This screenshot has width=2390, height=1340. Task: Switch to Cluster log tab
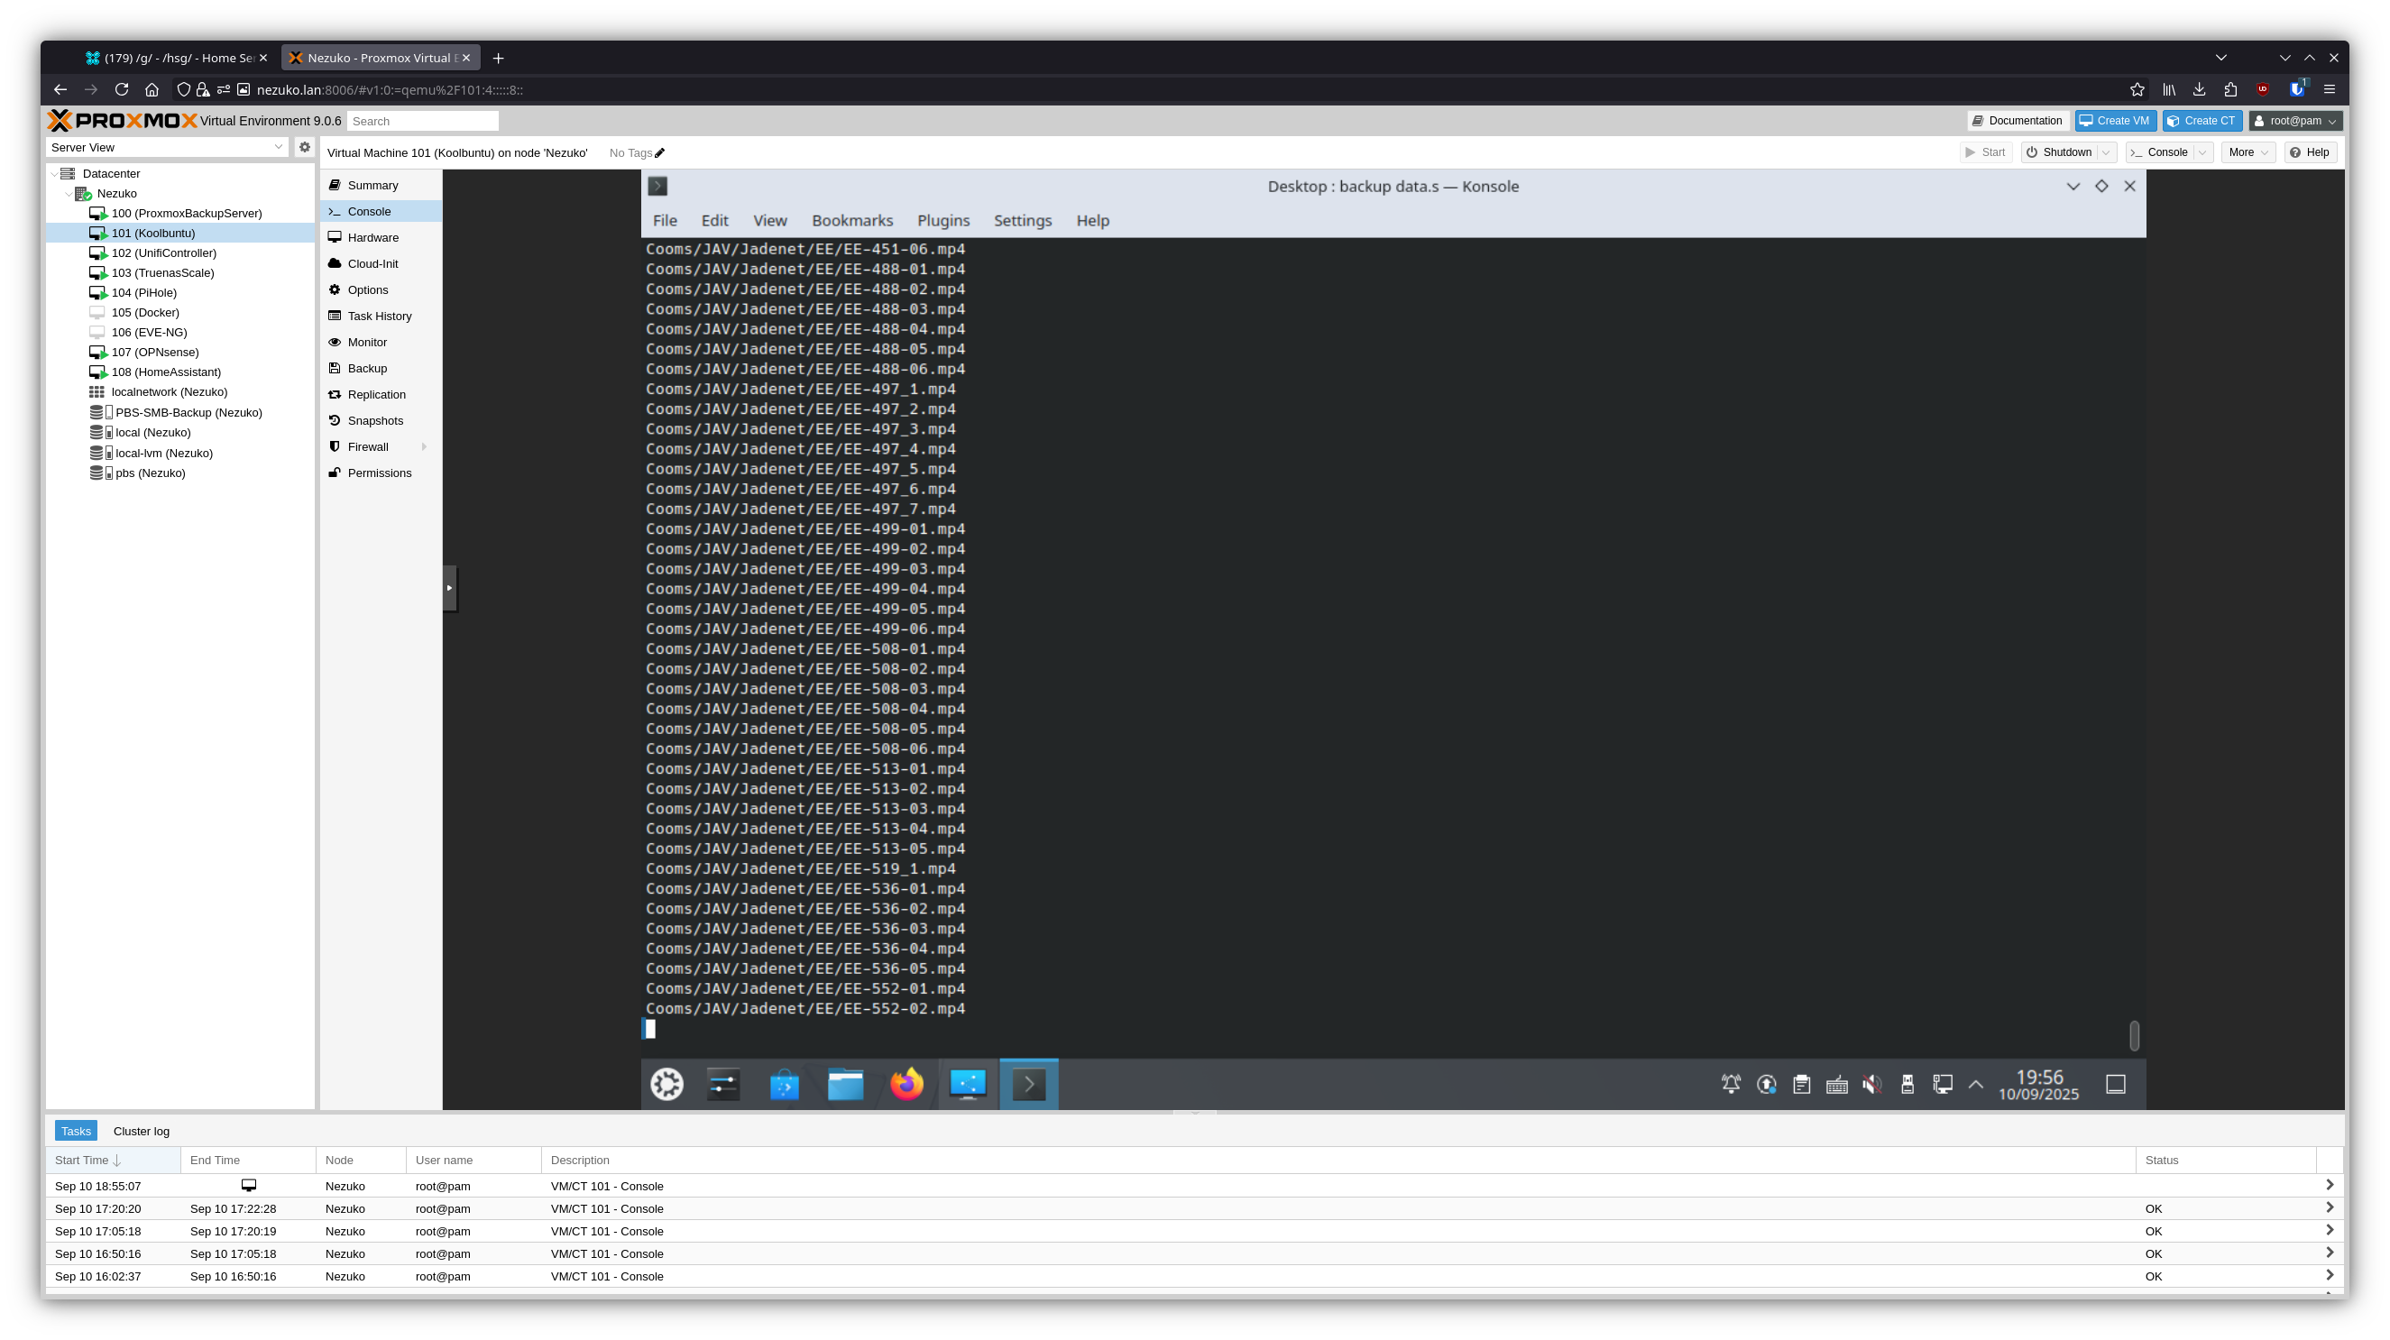tap(141, 1131)
